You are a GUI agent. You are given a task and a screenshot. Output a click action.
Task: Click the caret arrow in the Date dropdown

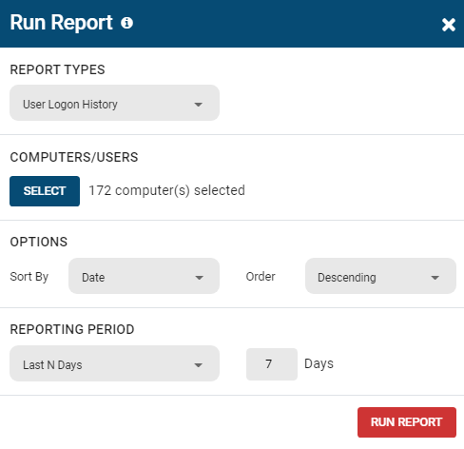pyautogui.click(x=199, y=278)
